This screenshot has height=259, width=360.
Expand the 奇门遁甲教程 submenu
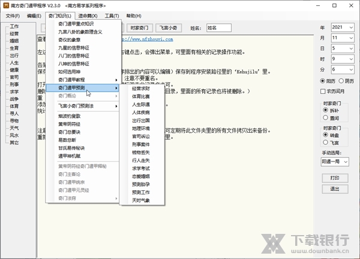pos(82,80)
